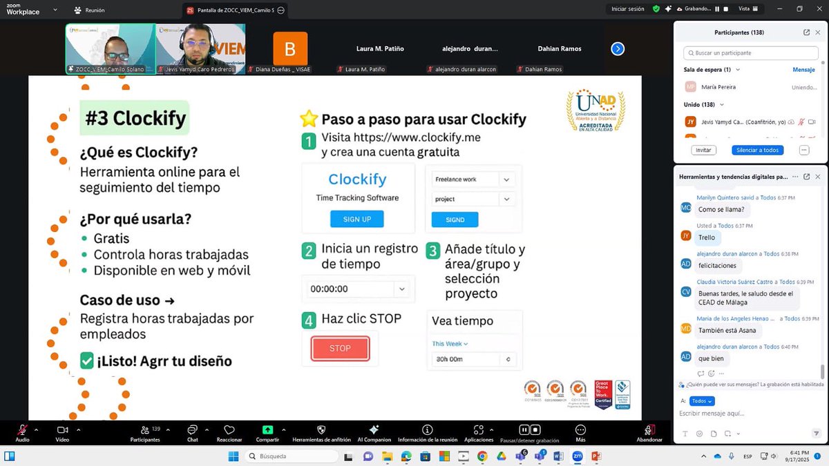Open the Participantes panel from the toolbar
Viewport: 829px width, 466px height.
tap(145, 433)
